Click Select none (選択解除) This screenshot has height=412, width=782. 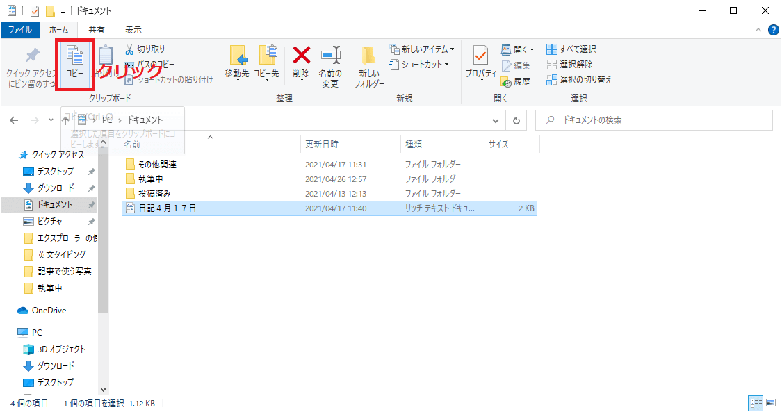click(x=570, y=64)
